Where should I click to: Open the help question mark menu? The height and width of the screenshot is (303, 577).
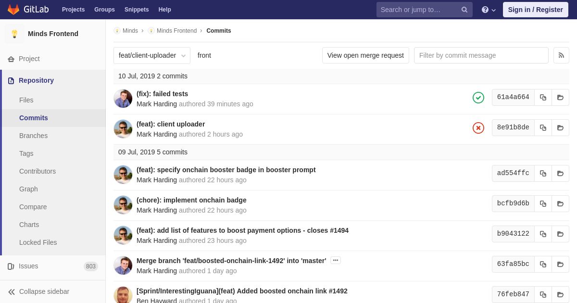point(489,10)
